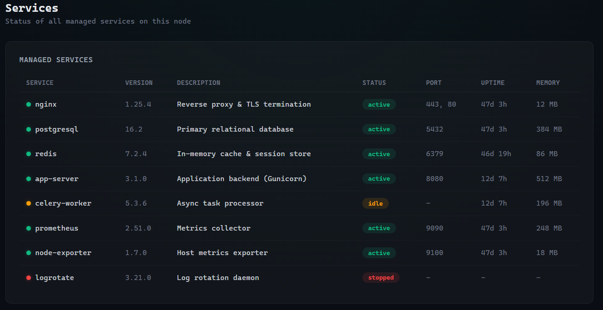Viewport: 603px width, 310px height.
Task: Click the orange status dot beside celery-worker
Action: (29, 203)
